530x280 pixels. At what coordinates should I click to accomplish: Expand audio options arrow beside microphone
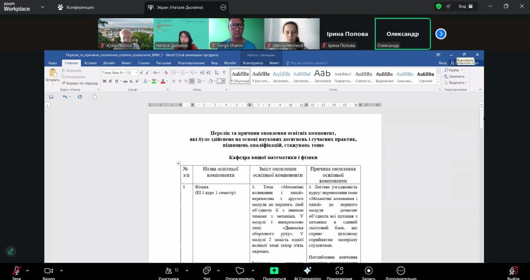click(x=27, y=271)
